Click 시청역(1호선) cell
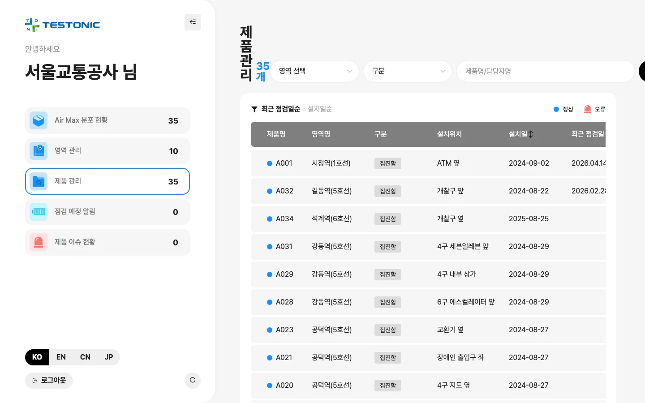 331,163
